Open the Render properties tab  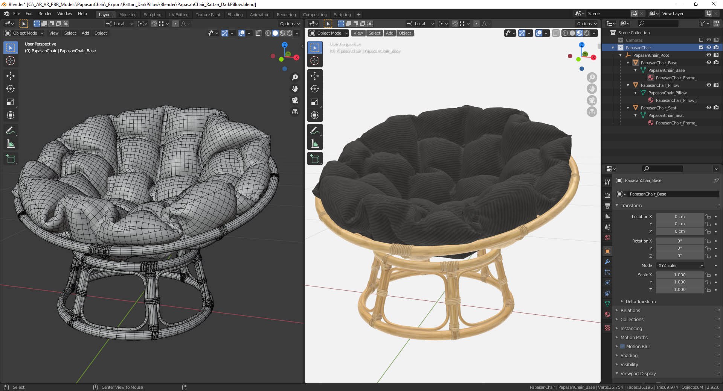[607, 195]
